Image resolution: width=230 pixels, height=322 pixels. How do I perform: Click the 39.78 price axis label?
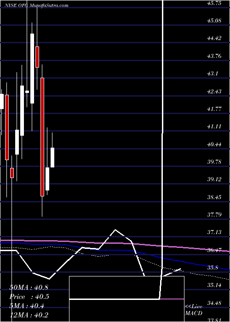(x=214, y=162)
